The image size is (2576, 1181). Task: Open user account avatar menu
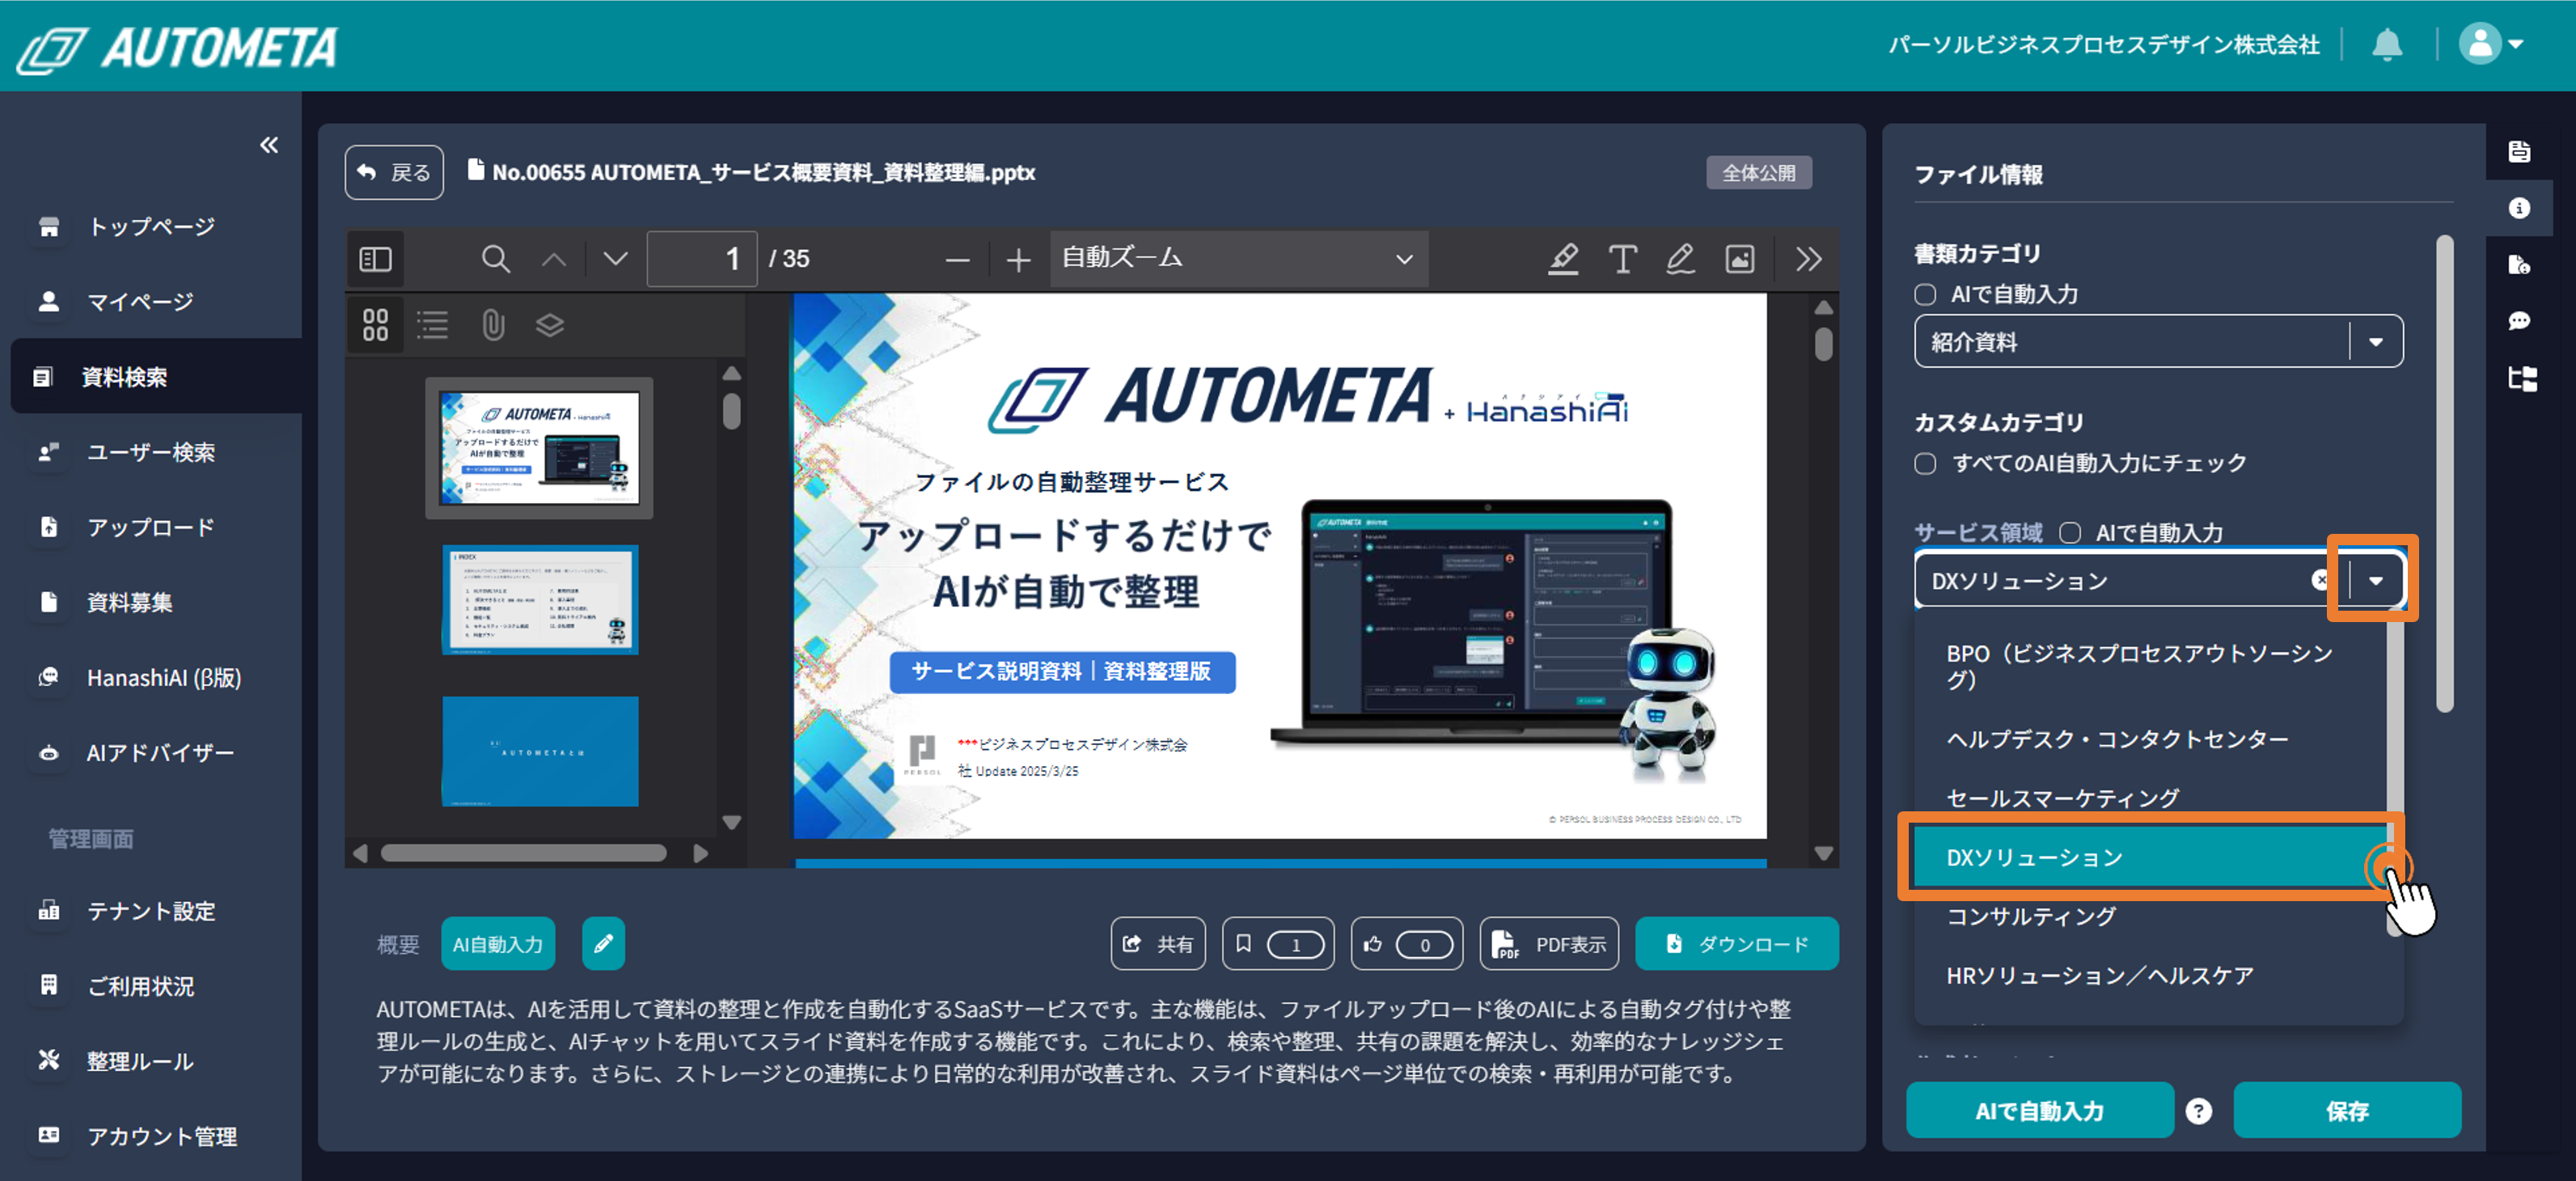click(2490, 44)
